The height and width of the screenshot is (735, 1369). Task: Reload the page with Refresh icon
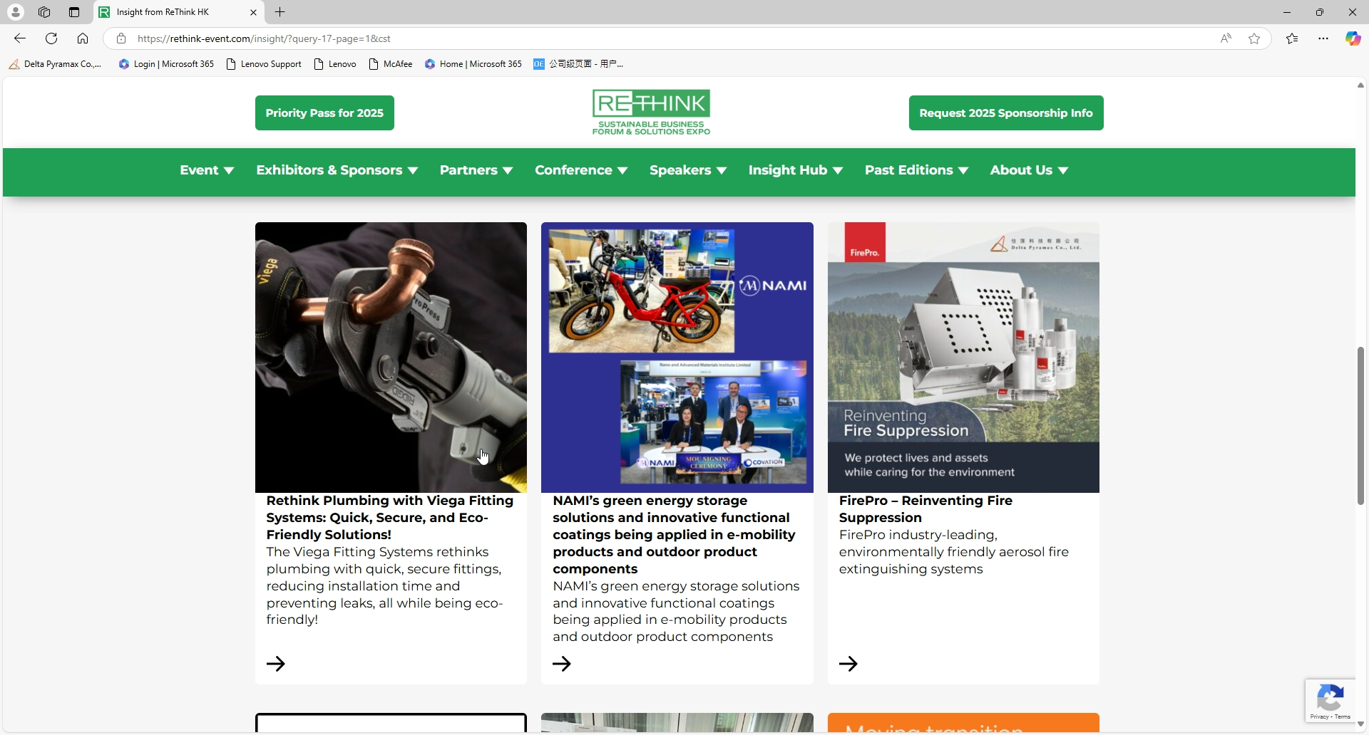[x=51, y=38]
